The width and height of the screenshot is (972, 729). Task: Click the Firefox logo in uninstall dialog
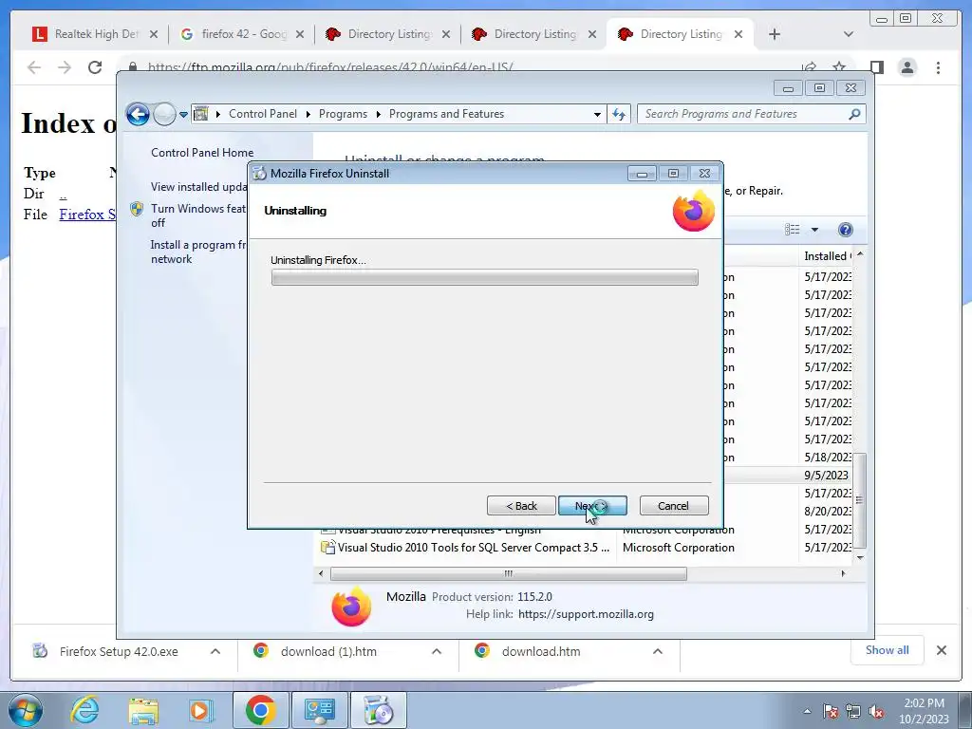pos(694,211)
